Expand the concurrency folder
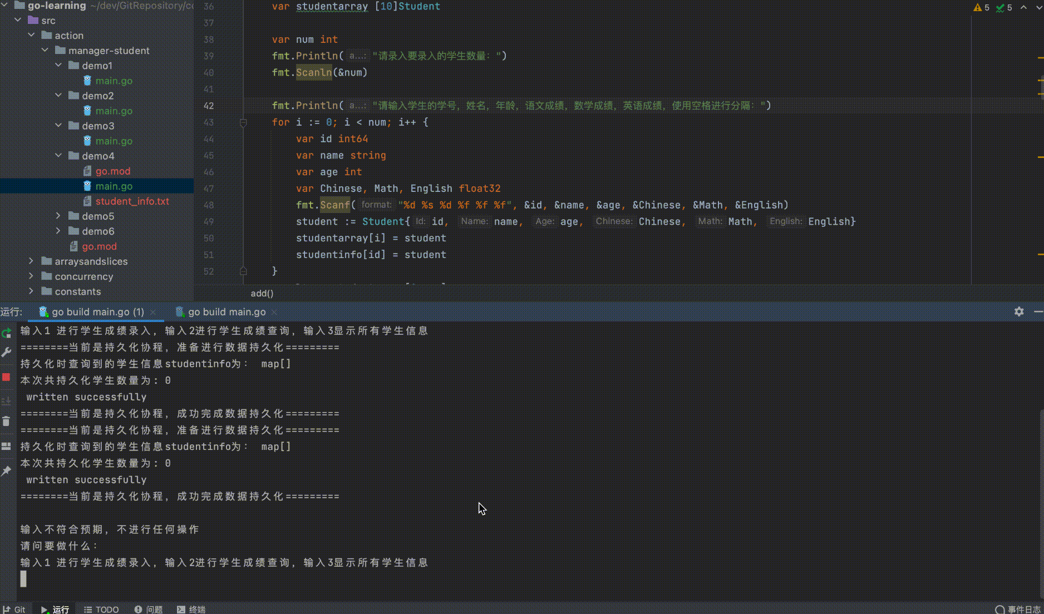Viewport: 1044px width, 614px height. (31, 275)
